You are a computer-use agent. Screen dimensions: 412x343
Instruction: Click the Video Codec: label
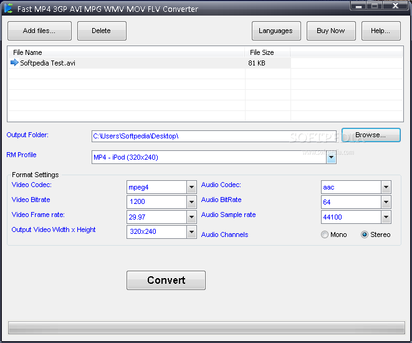32,185
